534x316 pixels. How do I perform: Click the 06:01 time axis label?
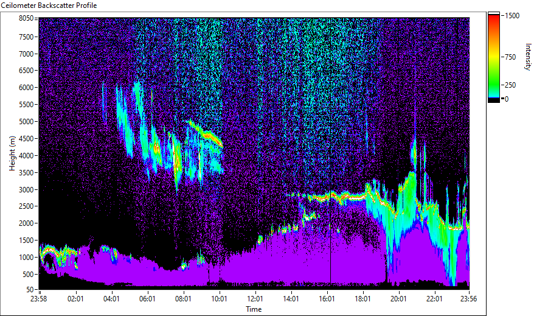point(147,299)
